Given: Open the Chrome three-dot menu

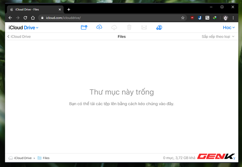Looking at the screenshot, I should click(233, 18).
